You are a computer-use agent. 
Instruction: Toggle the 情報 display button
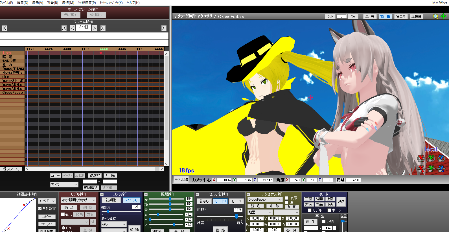[x=385, y=16]
